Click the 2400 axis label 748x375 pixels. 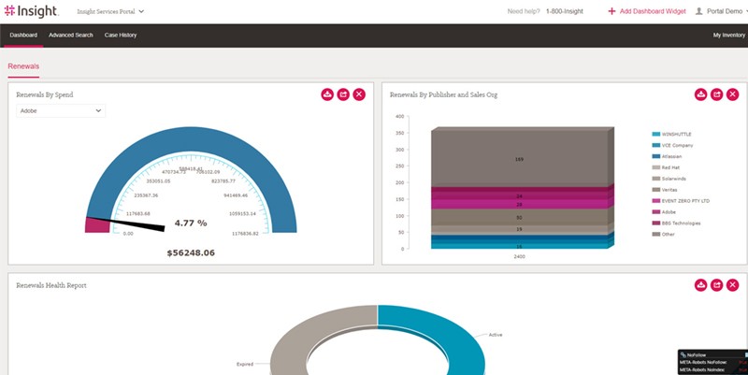(x=520, y=256)
